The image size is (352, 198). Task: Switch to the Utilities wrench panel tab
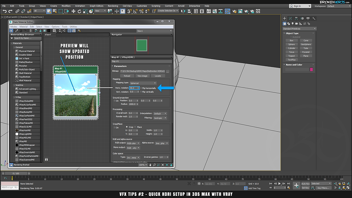314,18
